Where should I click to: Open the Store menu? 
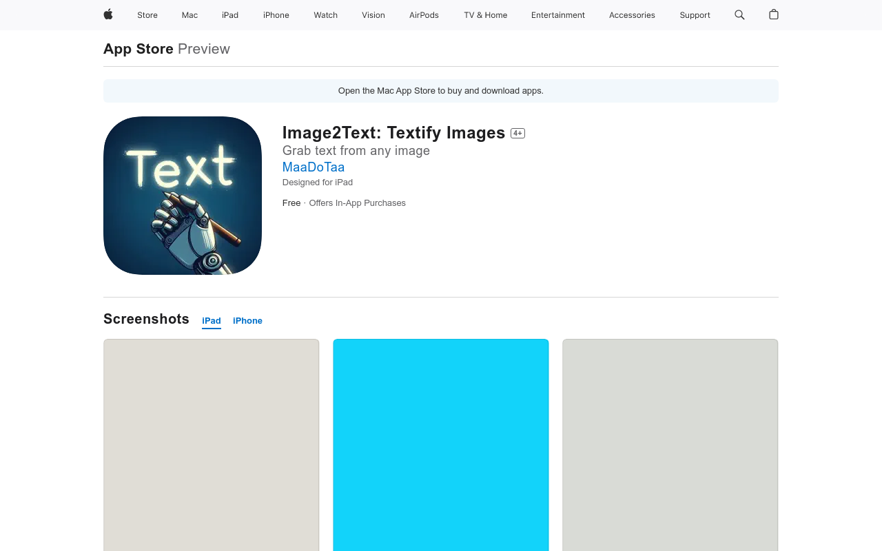[x=147, y=15]
